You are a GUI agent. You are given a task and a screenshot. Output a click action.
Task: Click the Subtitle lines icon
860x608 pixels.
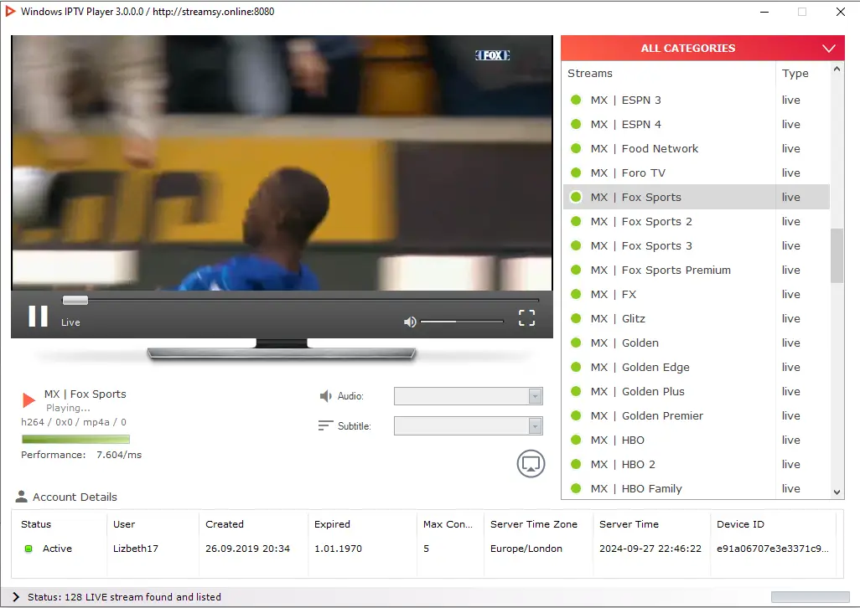pos(325,425)
